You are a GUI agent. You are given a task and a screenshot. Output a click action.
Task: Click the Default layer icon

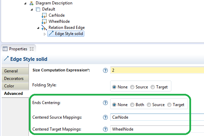coord(38,9)
